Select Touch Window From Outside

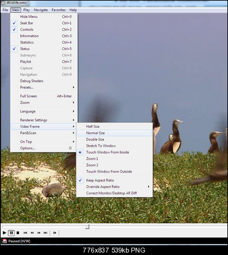[x=114, y=171]
